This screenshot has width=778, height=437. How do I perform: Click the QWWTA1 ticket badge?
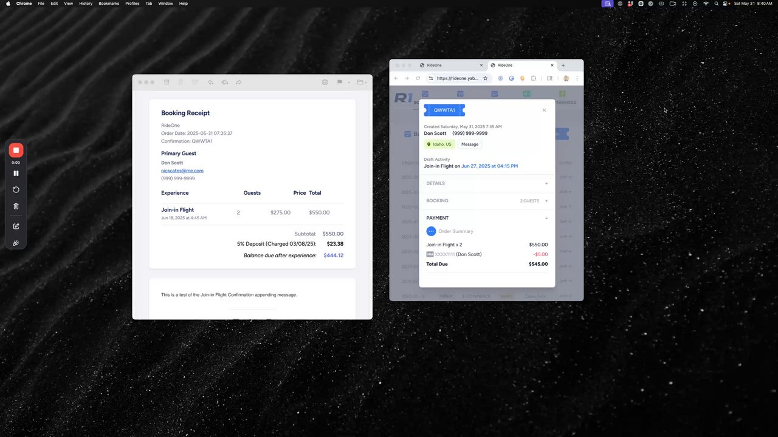[444, 110]
